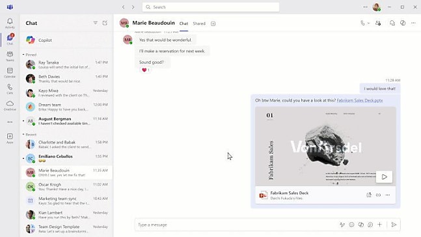Open the Ray Tanaka conversation
Viewport: 421px width, 237px height.
pos(66,64)
